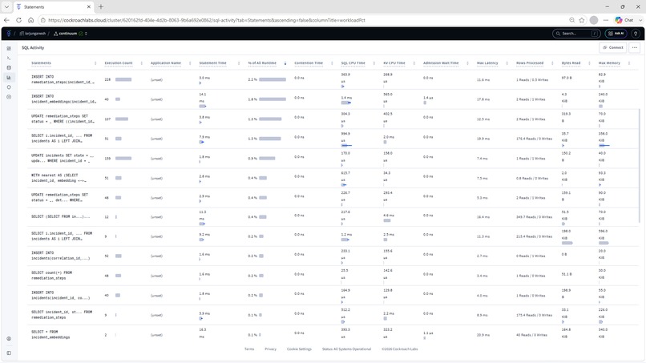Click the 2.2 % runtime value

(252, 79)
